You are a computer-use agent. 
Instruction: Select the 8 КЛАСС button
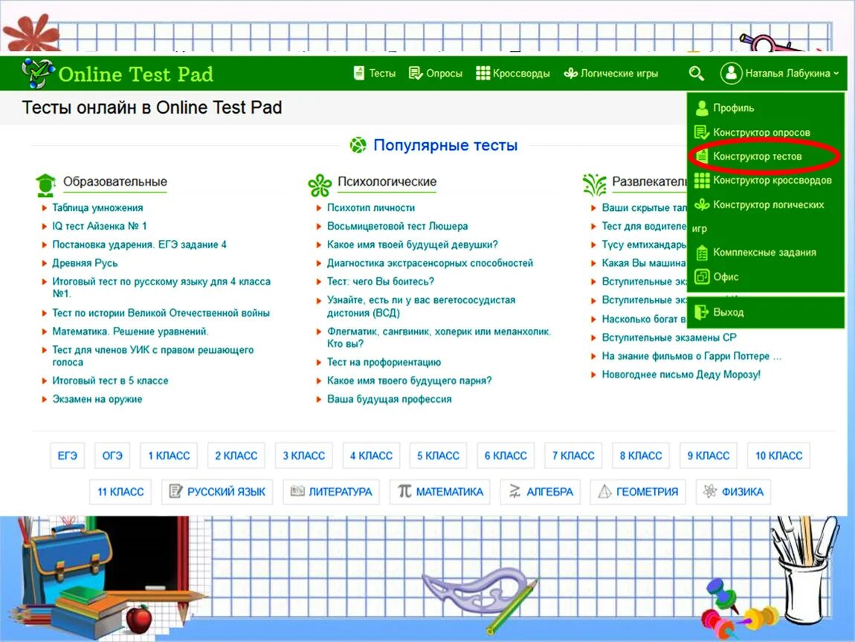(641, 455)
